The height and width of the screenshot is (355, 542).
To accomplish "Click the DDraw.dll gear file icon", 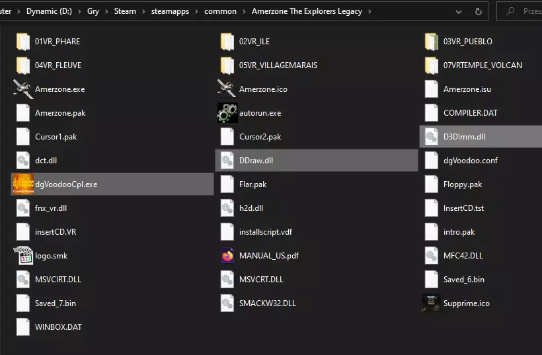I will [227, 161].
